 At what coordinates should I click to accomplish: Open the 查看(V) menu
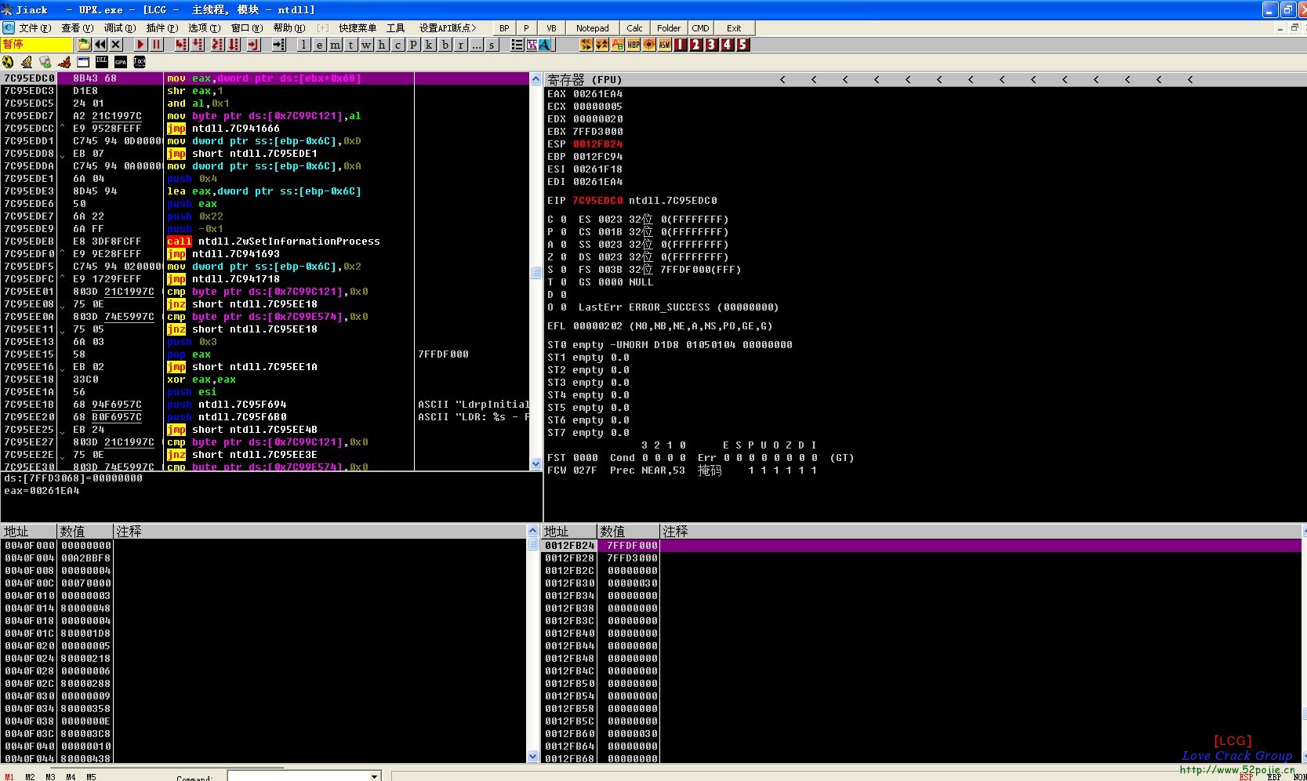point(77,27)
